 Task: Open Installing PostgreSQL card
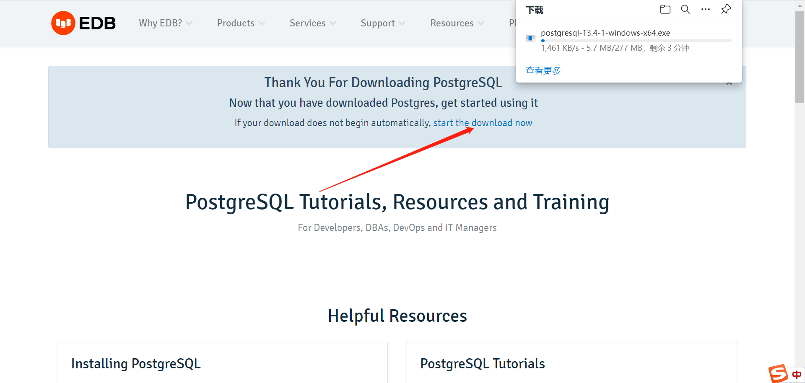pos(223,362)
